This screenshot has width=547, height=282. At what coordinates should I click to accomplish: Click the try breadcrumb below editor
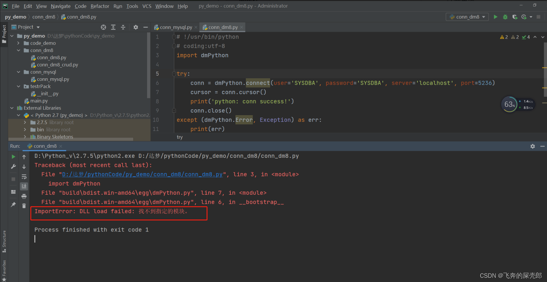click(x=180, y=137)
